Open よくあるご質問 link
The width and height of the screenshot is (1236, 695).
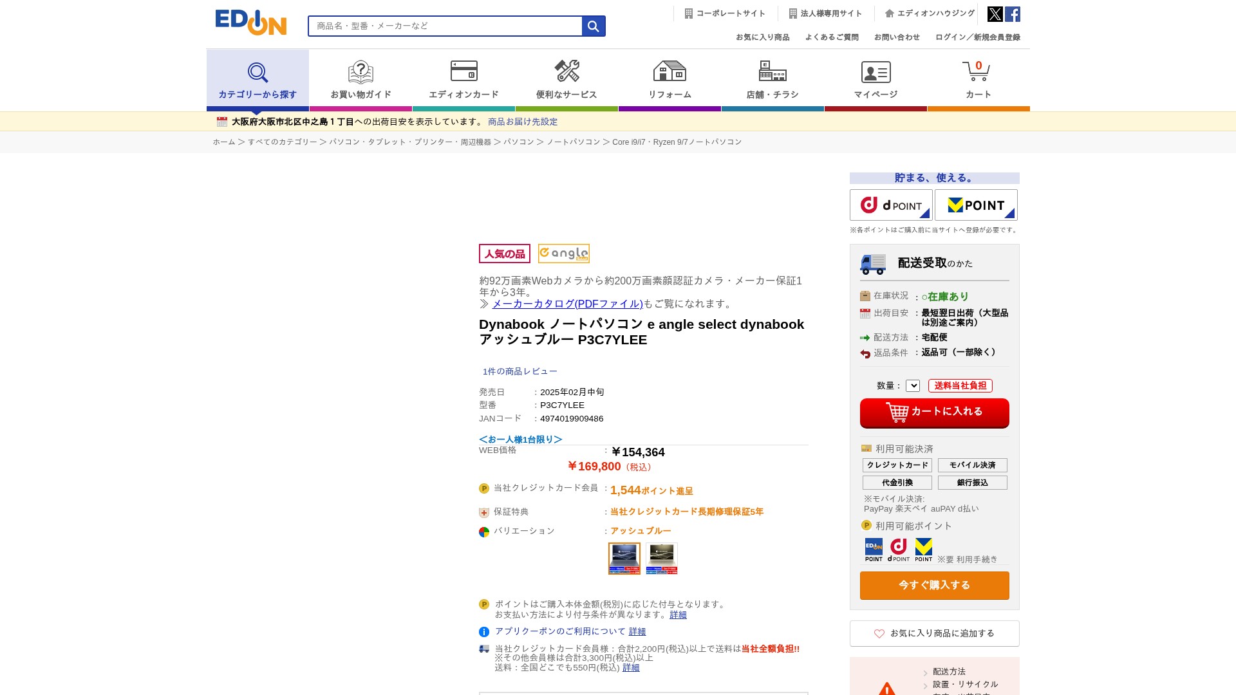coord(832,37)
